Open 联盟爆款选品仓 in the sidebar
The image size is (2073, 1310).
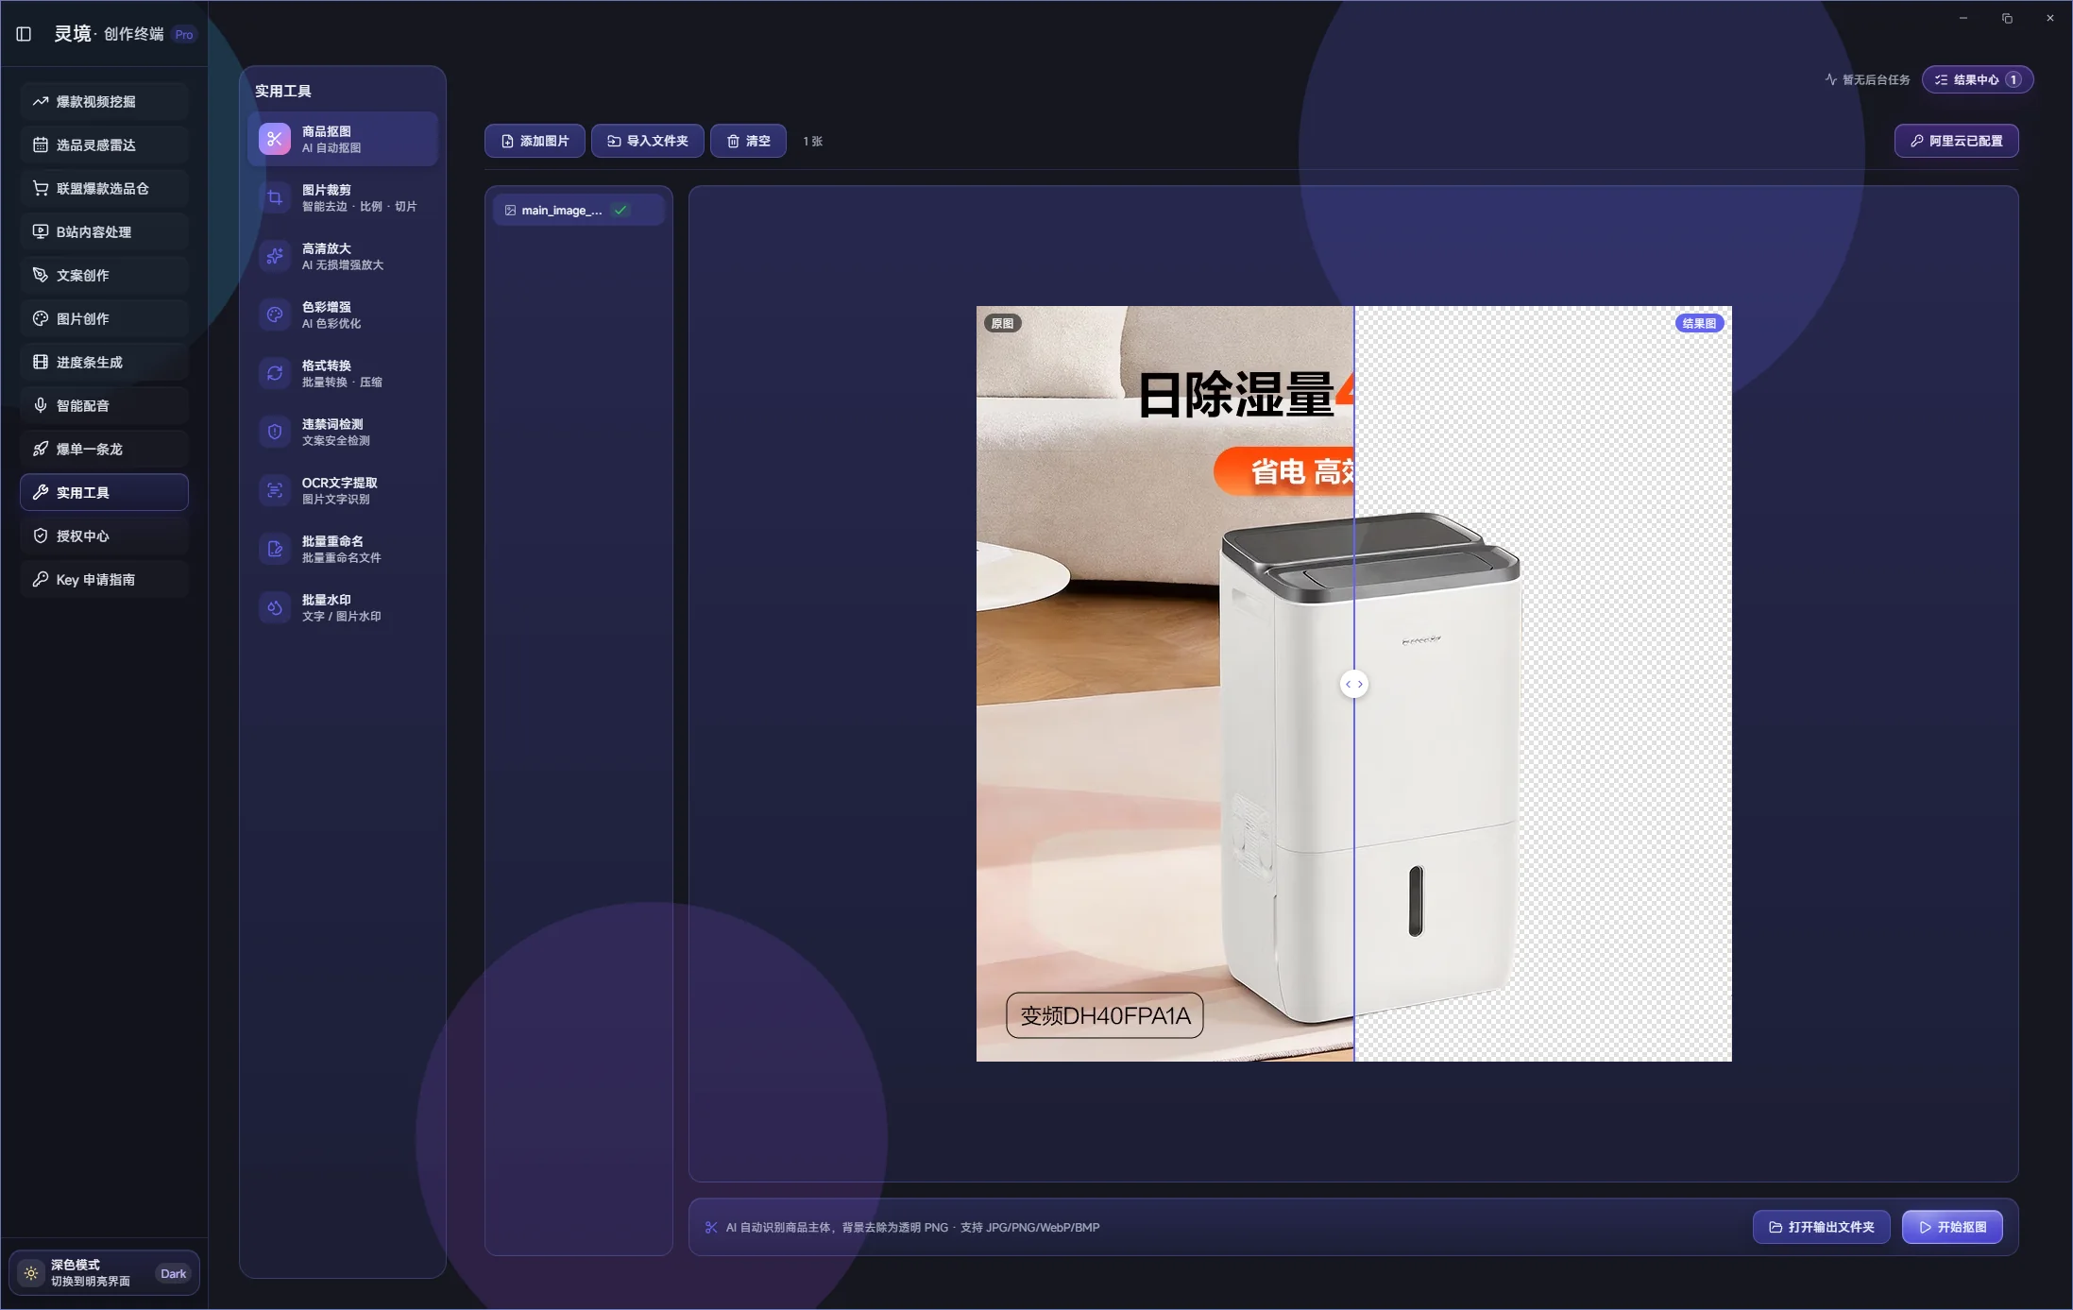pos(104,188)
